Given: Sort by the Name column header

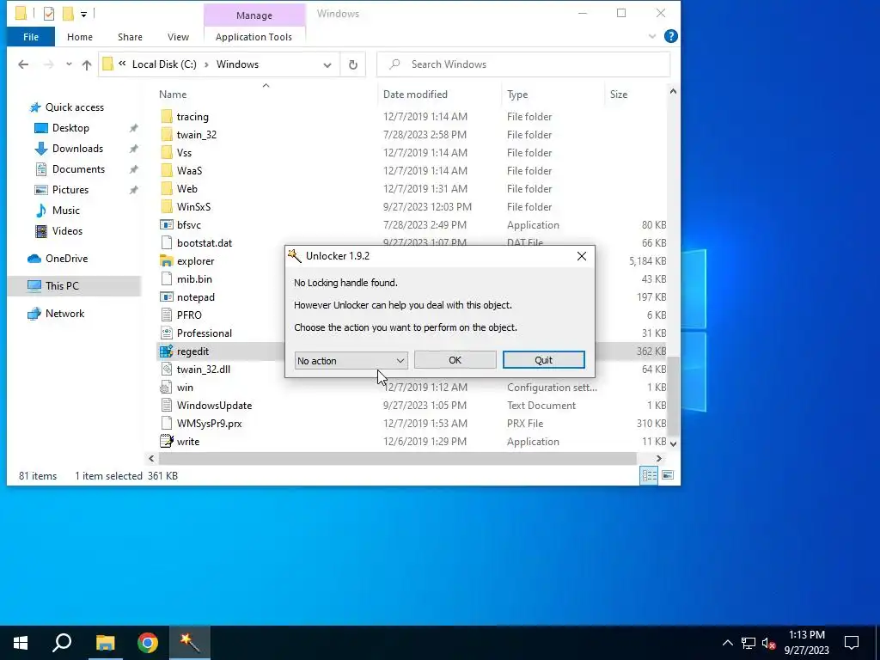Looking at the screenshot, I should pos(172,95).
